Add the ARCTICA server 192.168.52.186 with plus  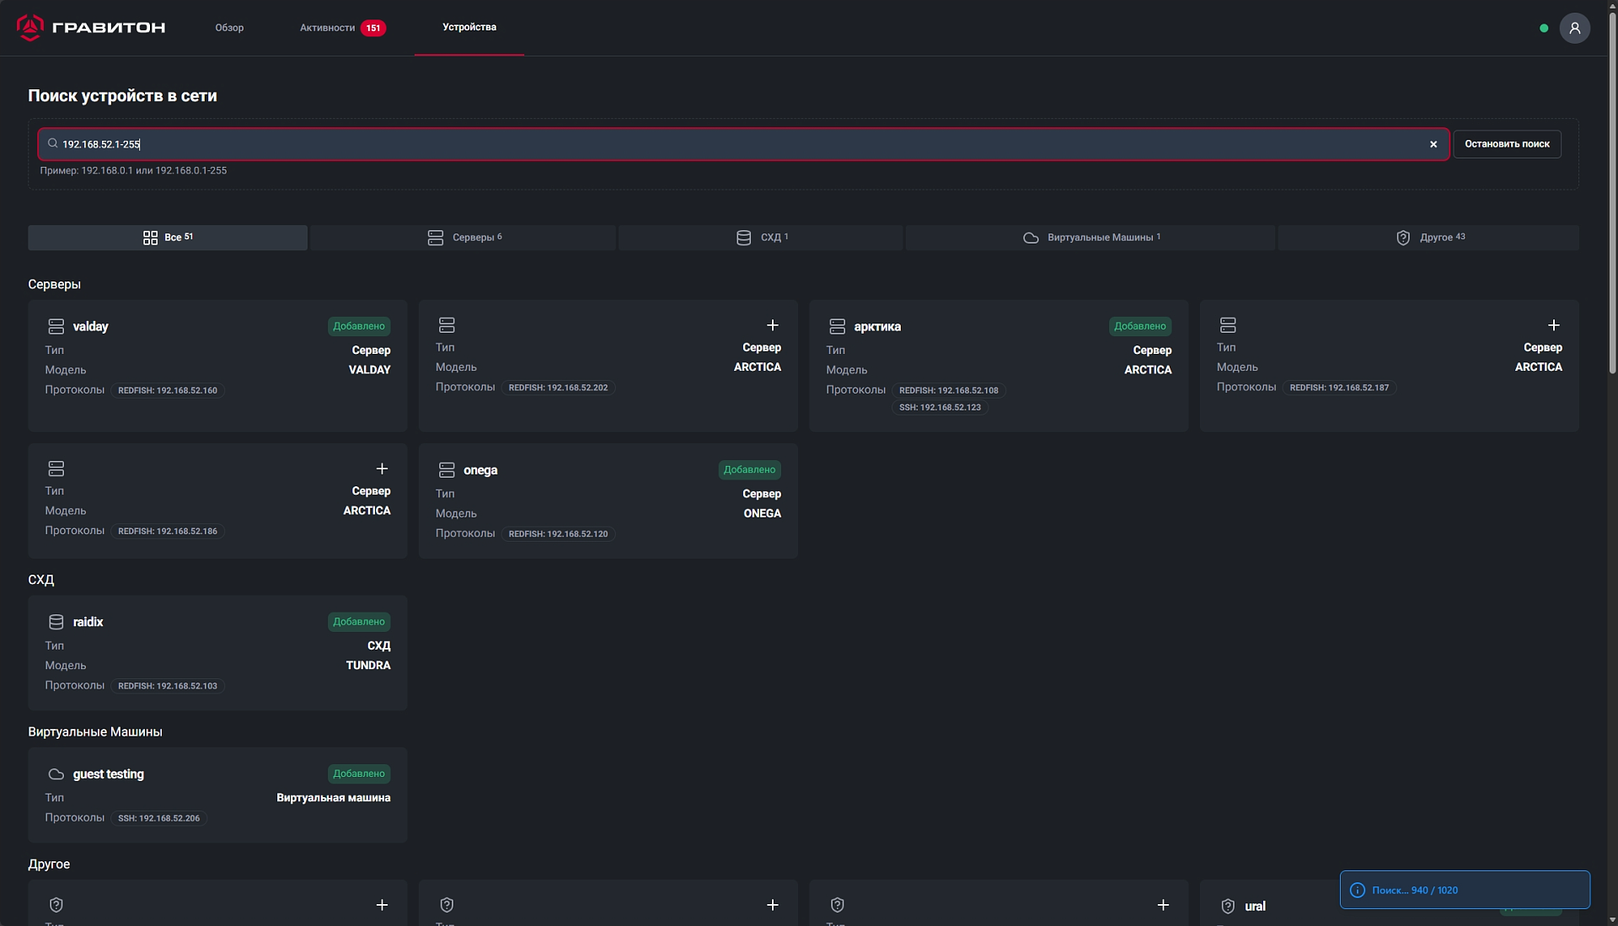tap(382, 468)
